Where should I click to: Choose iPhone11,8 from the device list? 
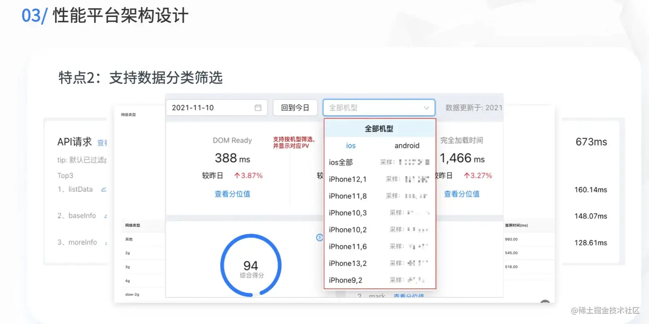coord(379,196)
